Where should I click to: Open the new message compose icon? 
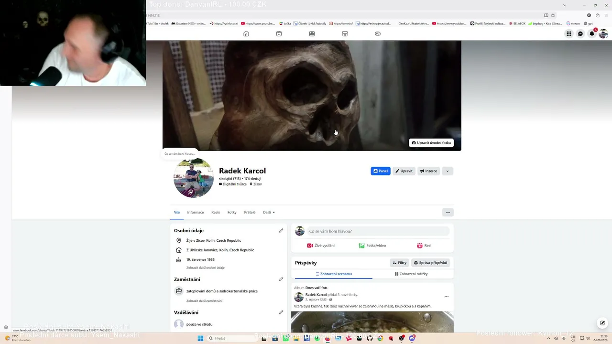[x=602, y=323]
